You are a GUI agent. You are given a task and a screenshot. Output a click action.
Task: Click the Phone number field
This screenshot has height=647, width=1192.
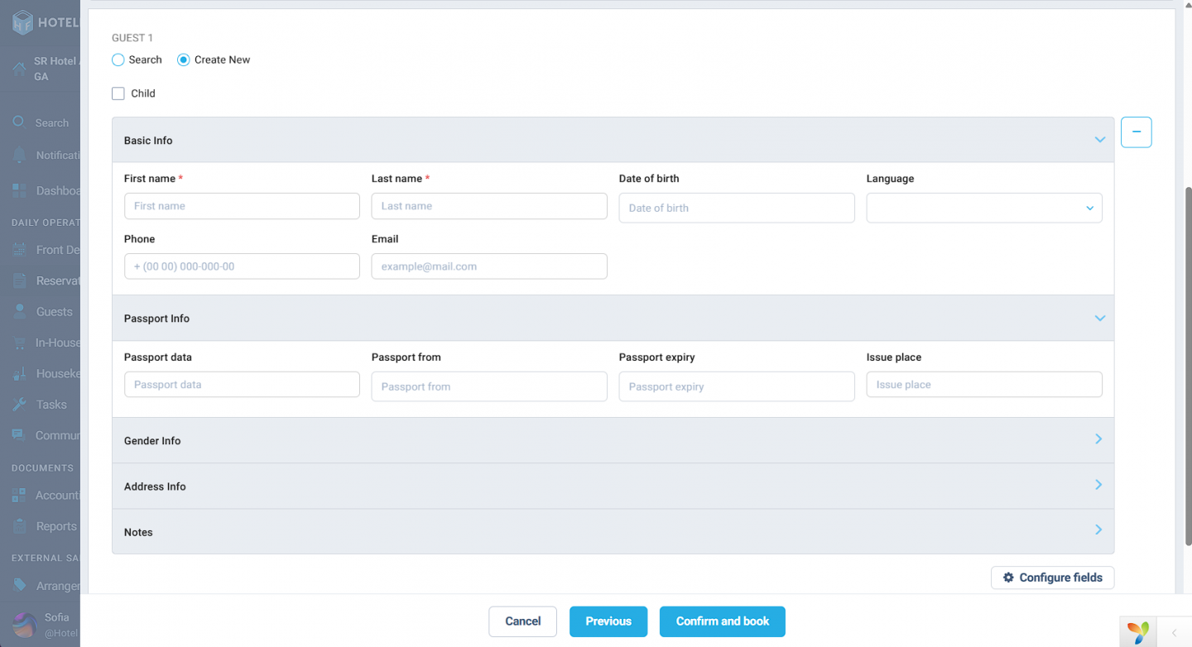coord(242,266)
